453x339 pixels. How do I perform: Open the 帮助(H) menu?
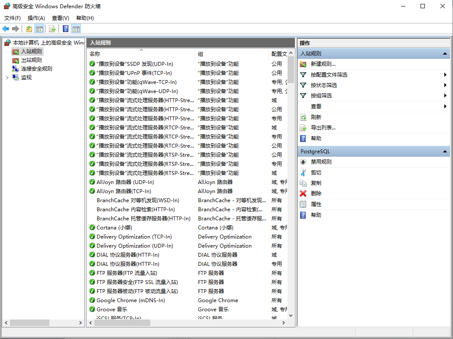pyautogui.click(x=85, y=18)
